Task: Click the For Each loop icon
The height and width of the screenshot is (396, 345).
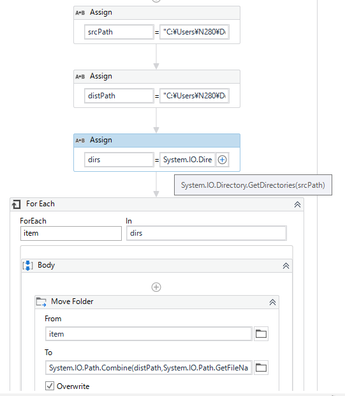Action: click(x=17, y=204)
